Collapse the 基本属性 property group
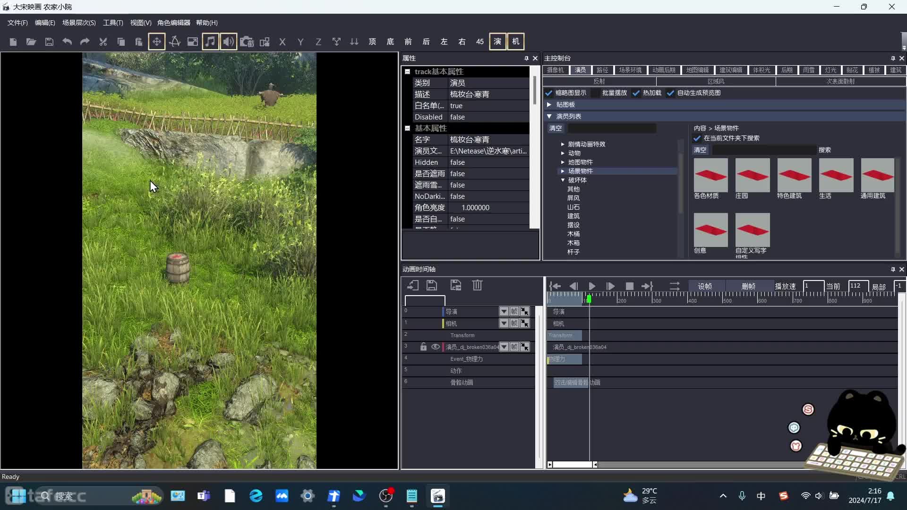907x510 pixels. pyautogui.click(x=407, y=128)
